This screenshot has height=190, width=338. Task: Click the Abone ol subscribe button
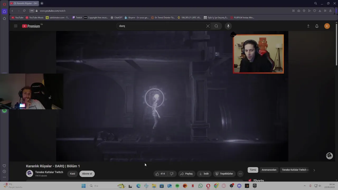pos(87,174)
